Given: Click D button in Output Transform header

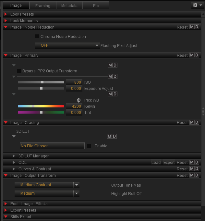Looking at the screenshot, I should coord(197,175).
